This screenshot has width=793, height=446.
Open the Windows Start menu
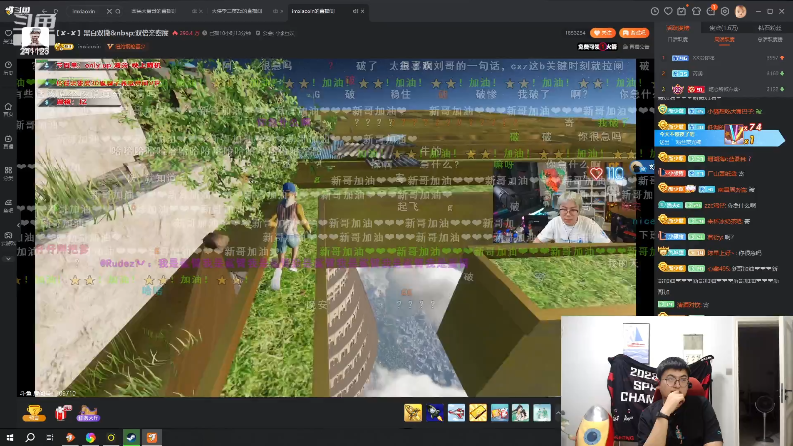(10, 437)
